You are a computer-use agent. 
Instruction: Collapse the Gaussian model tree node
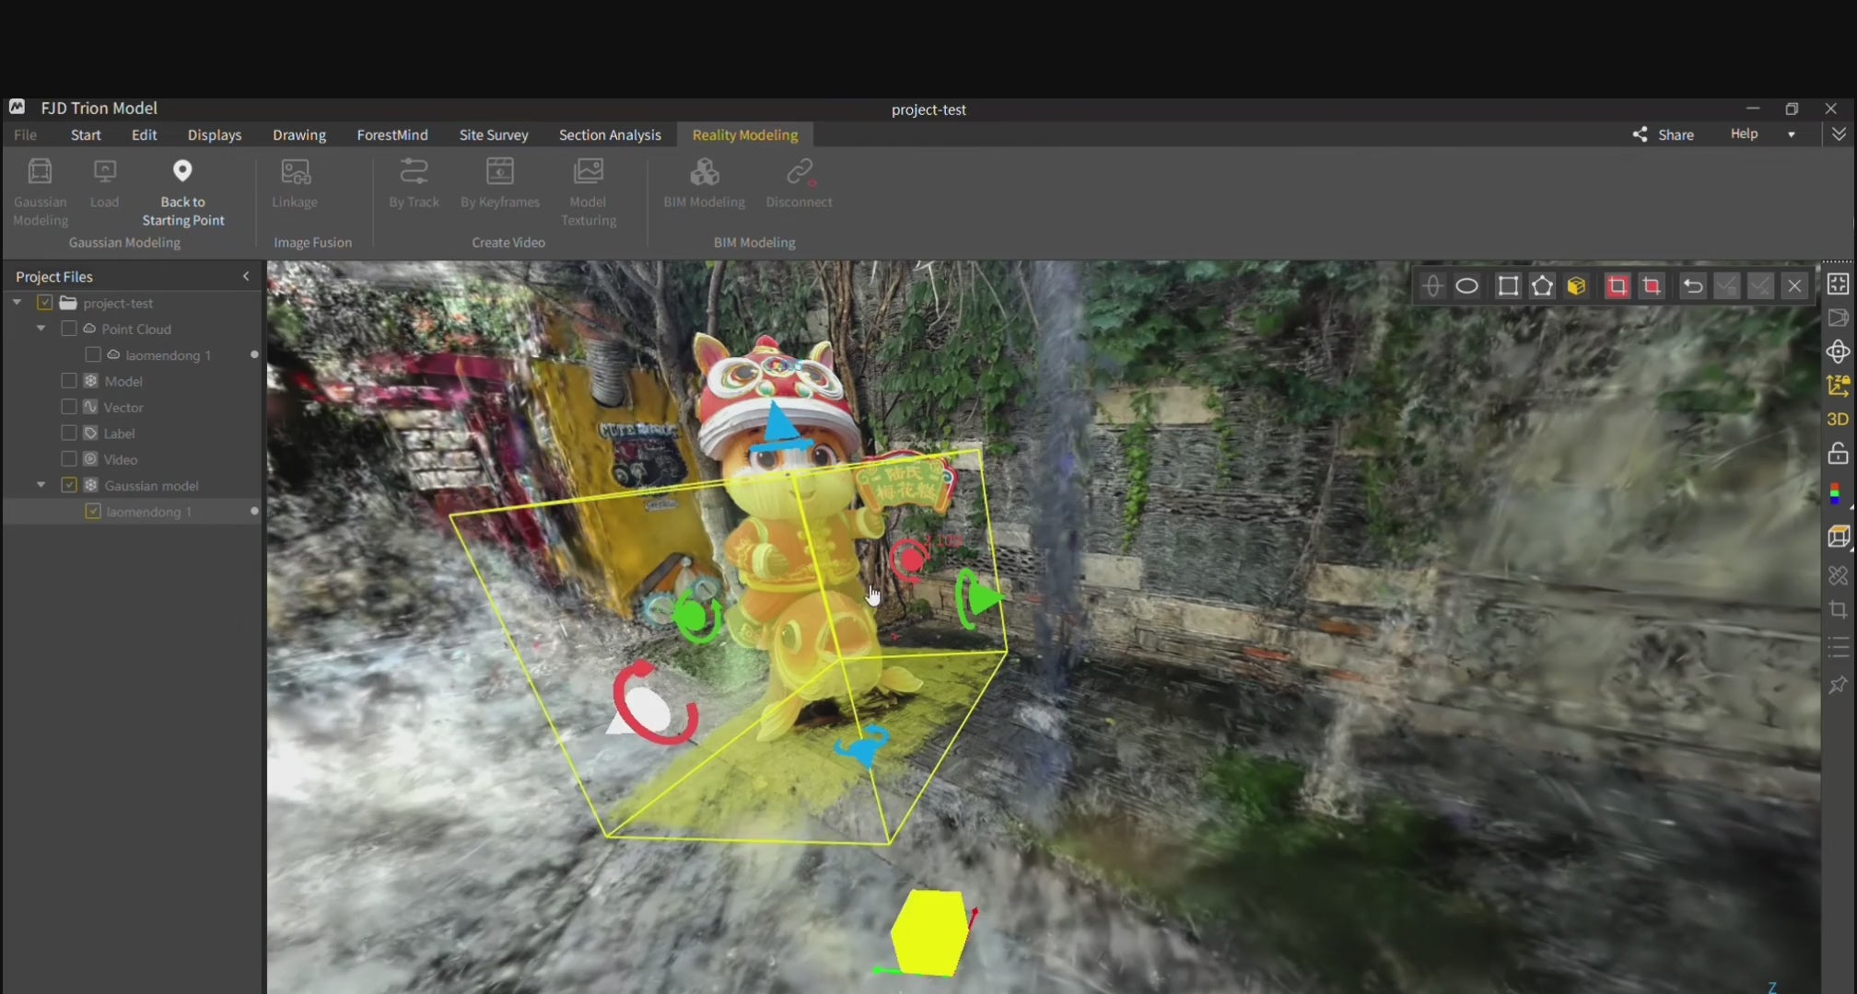41,484
